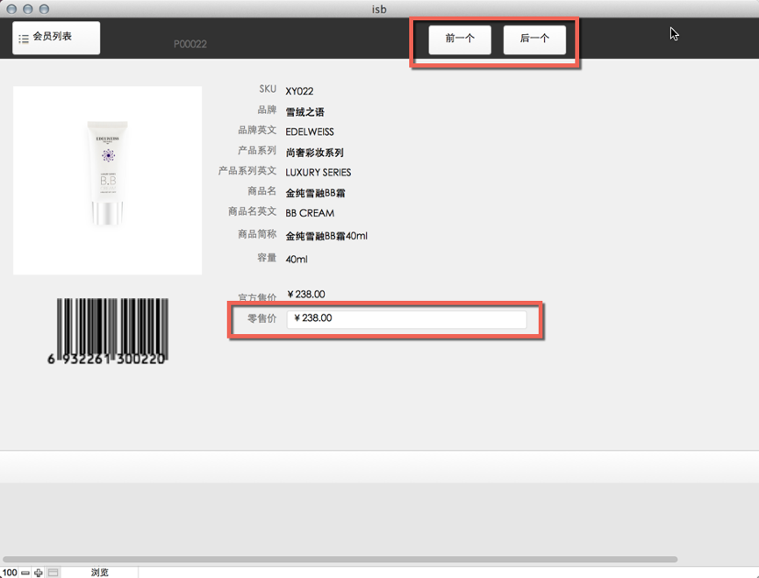Click the window minimize button

pyautogui.click(x=28, y=9)
